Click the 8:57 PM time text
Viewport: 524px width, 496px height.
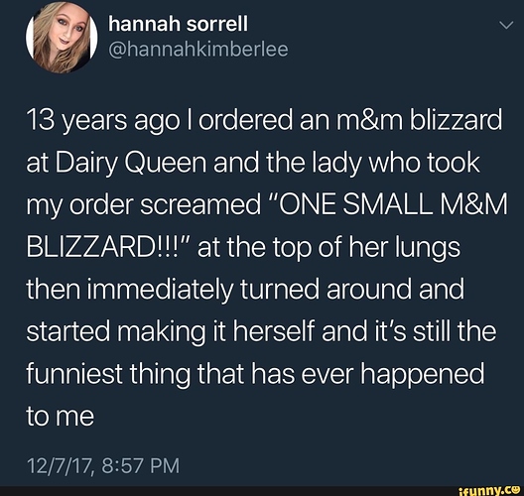(140, 465)
